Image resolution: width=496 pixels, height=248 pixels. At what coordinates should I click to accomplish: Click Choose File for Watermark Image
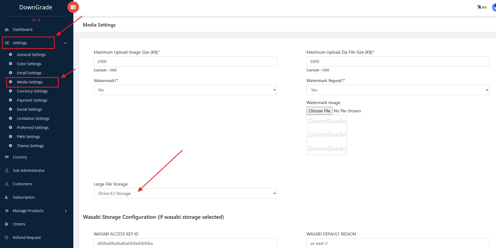click(319, 111)
